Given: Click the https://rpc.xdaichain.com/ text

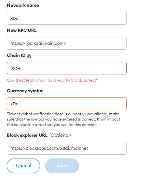Looking at the screenshot, I should pos(38,44).
